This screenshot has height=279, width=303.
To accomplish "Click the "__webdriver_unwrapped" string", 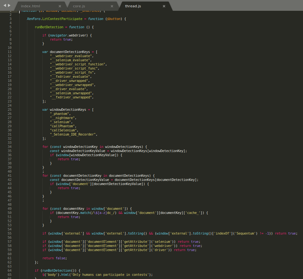I will [72, 85].
